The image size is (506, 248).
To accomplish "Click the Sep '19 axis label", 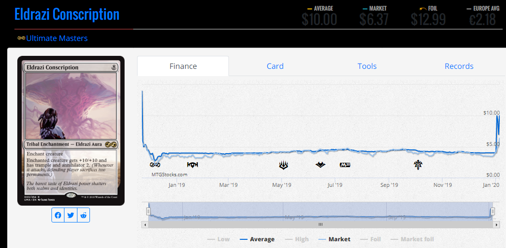I will pos(389,185).
